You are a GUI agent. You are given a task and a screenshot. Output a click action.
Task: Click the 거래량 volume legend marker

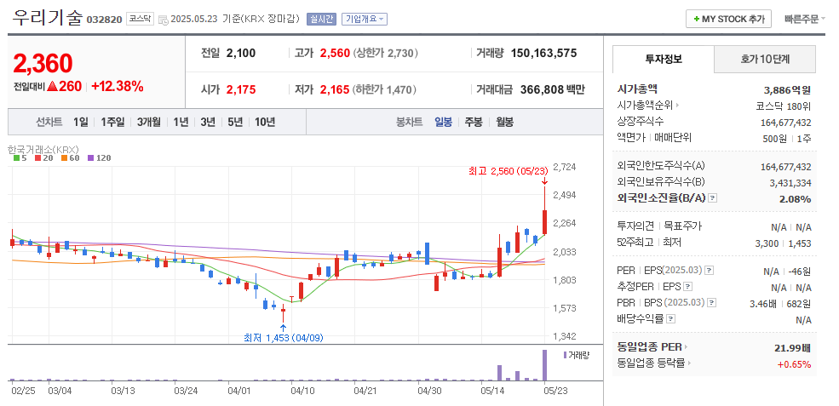tap(565, 355)
